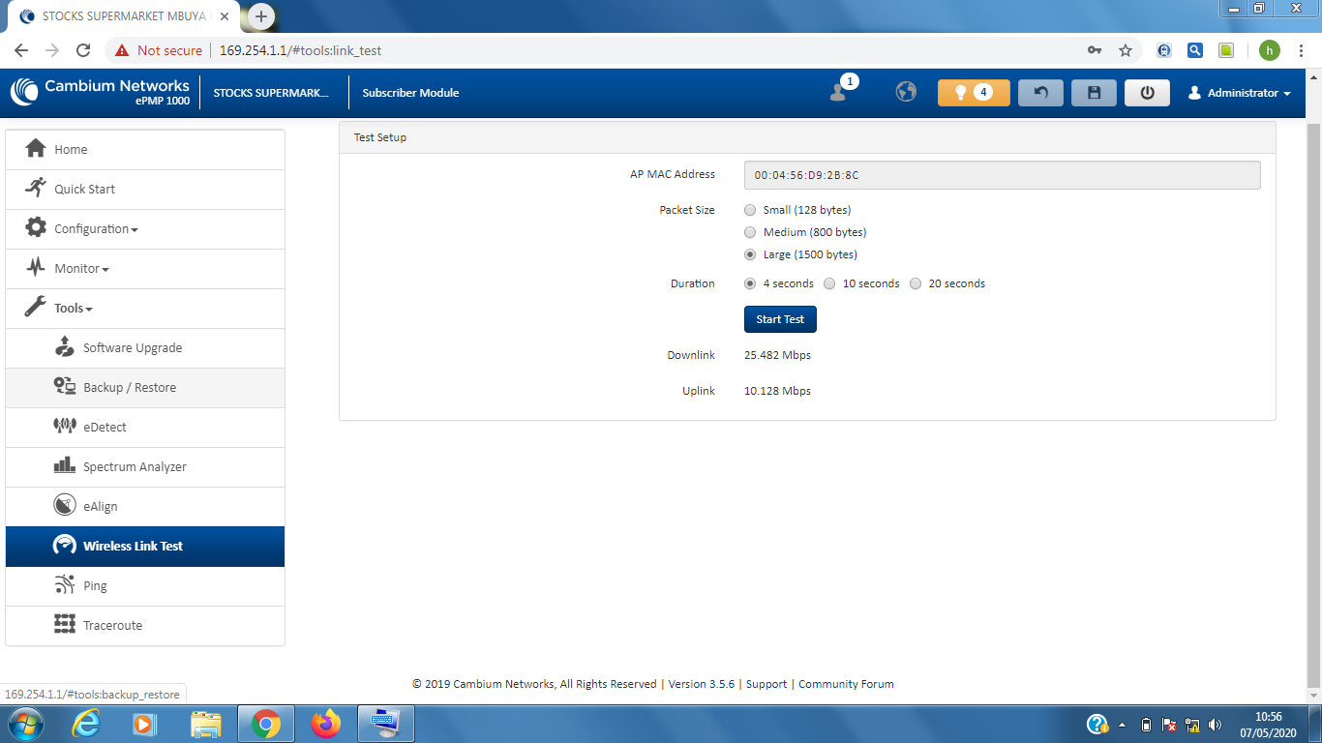The width and height of the screenshot is (1322, 743).
Task: Open the Traceroute menu item
Action: pos(112,625)
